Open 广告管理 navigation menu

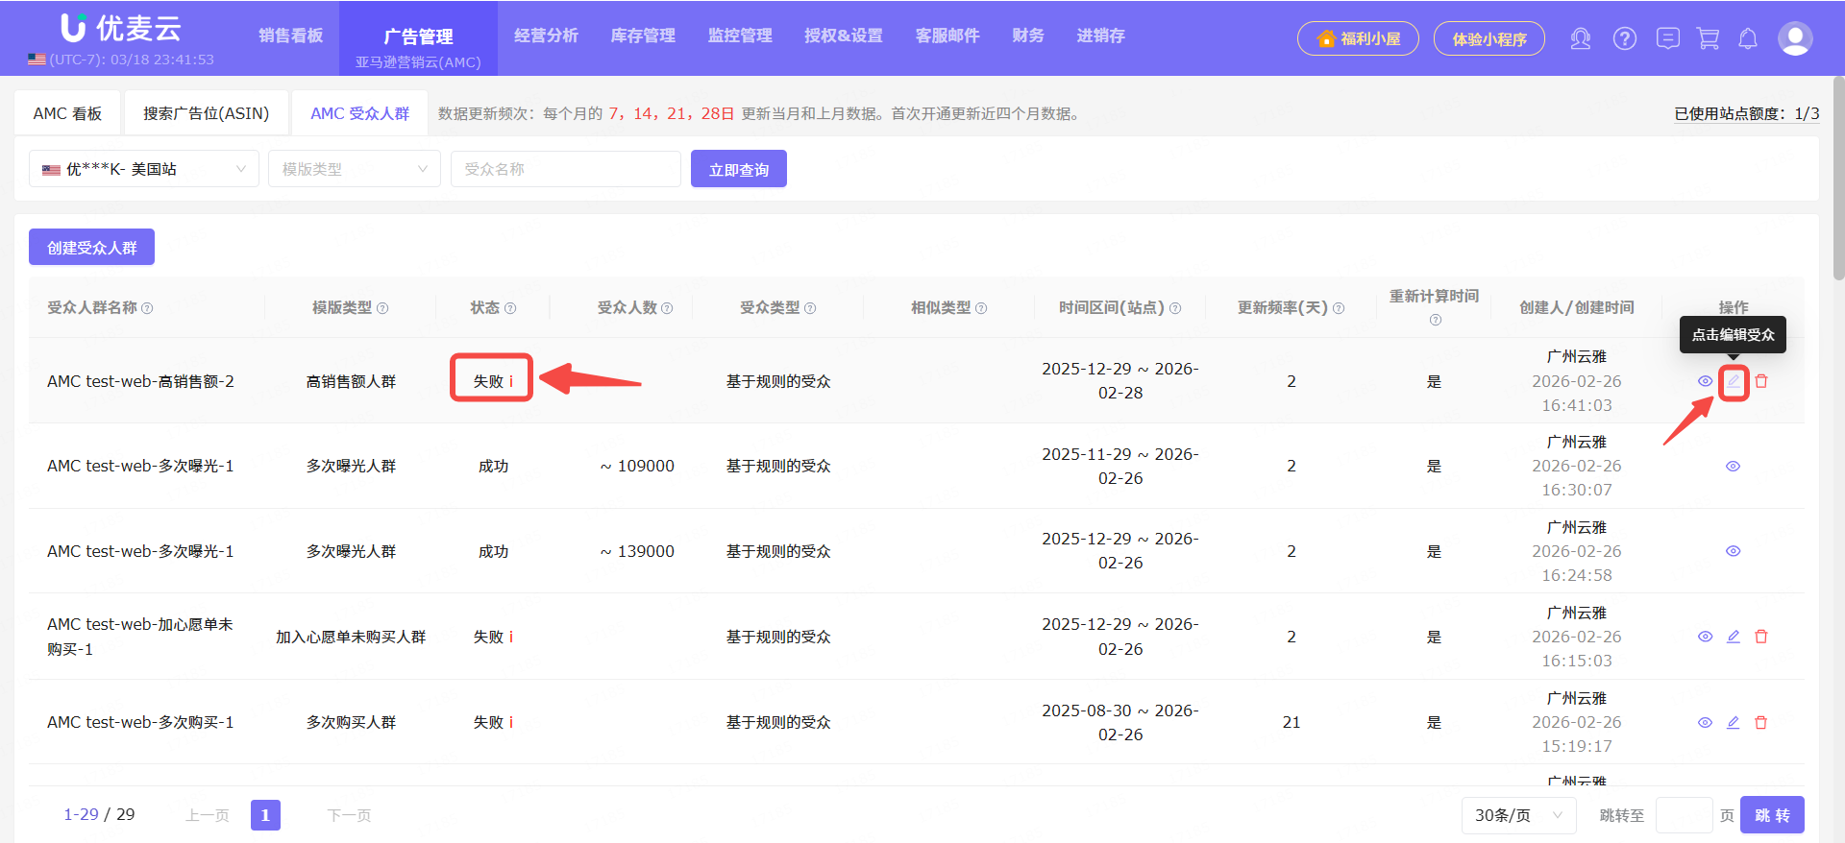click(418, 36)
